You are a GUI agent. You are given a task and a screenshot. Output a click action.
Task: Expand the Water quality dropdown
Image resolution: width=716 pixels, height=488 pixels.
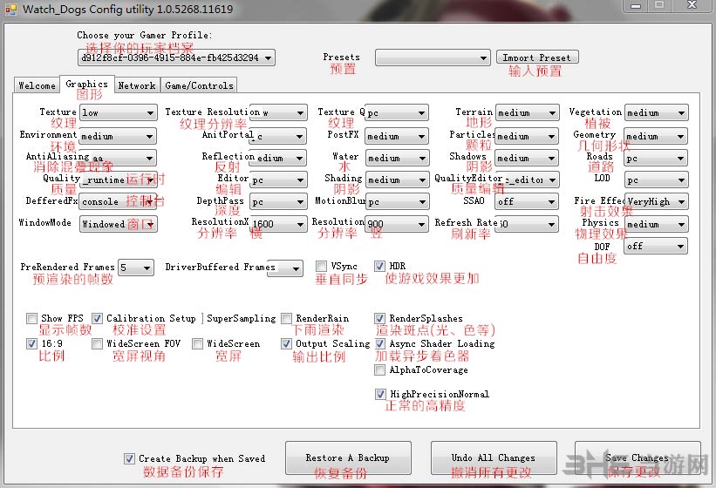397,159
